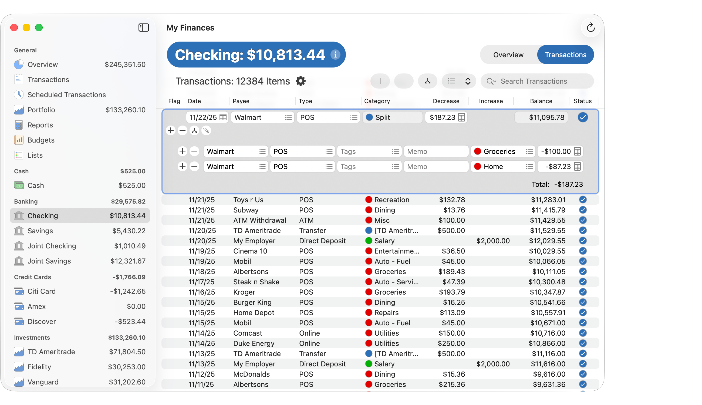Show account info via the Checking info button
Viewport: 702px width, 405px height.
click(x=336, y=55)
